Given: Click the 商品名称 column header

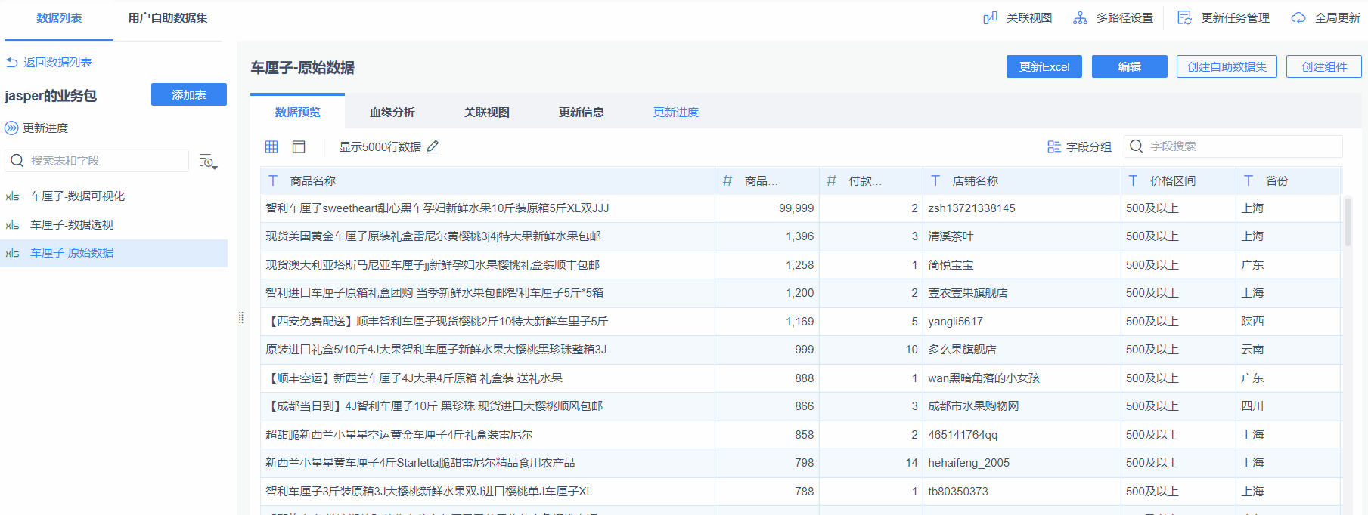Looking at the screenshot, I should pos(313,181).
